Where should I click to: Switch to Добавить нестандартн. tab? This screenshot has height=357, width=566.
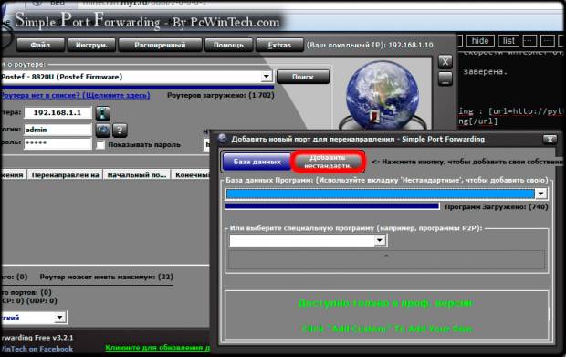pos(328,162)
